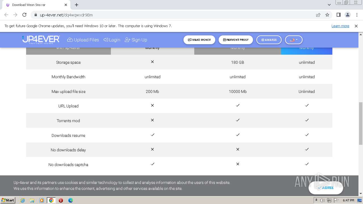Click the Torrents mod row label

pos(68,121)
